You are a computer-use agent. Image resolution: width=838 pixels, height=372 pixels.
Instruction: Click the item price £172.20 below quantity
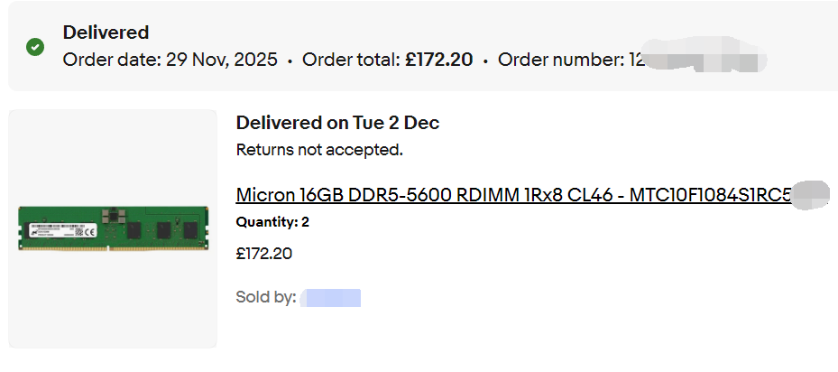pos(263,254)
